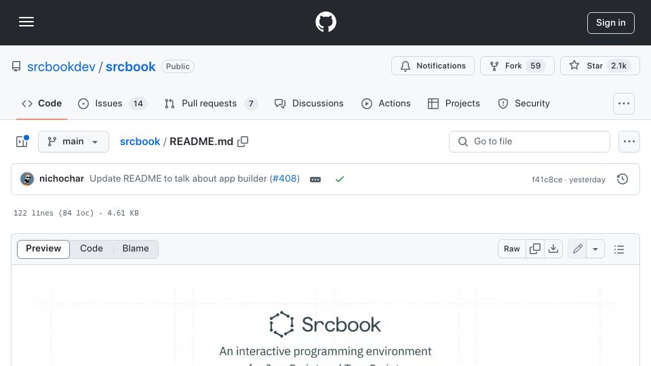
Task: Open the README outline list
Action: 619,249
